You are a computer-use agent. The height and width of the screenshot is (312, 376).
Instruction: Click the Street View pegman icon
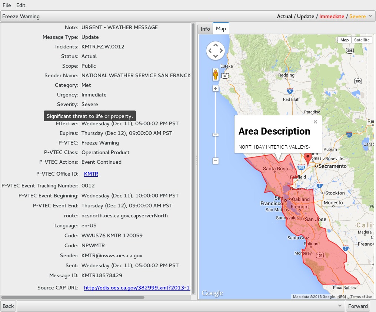coord(215,74)
